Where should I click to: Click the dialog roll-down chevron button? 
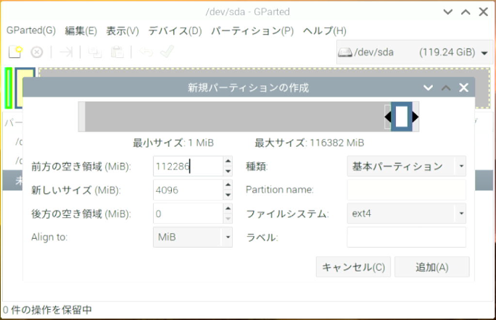coord(428,88)
